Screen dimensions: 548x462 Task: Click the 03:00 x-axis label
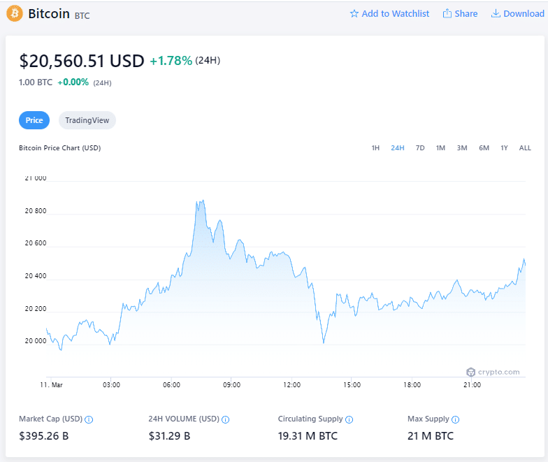111,384
